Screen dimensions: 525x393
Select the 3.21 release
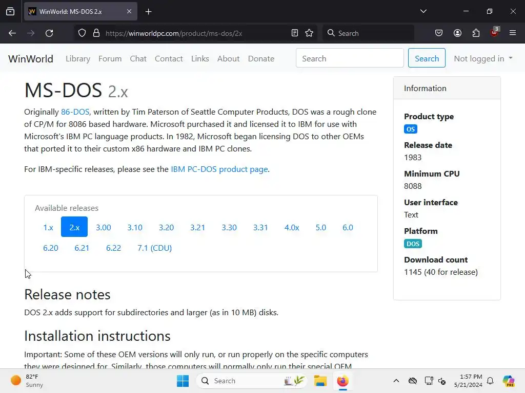pyautogui.click(x=197, y=227)
